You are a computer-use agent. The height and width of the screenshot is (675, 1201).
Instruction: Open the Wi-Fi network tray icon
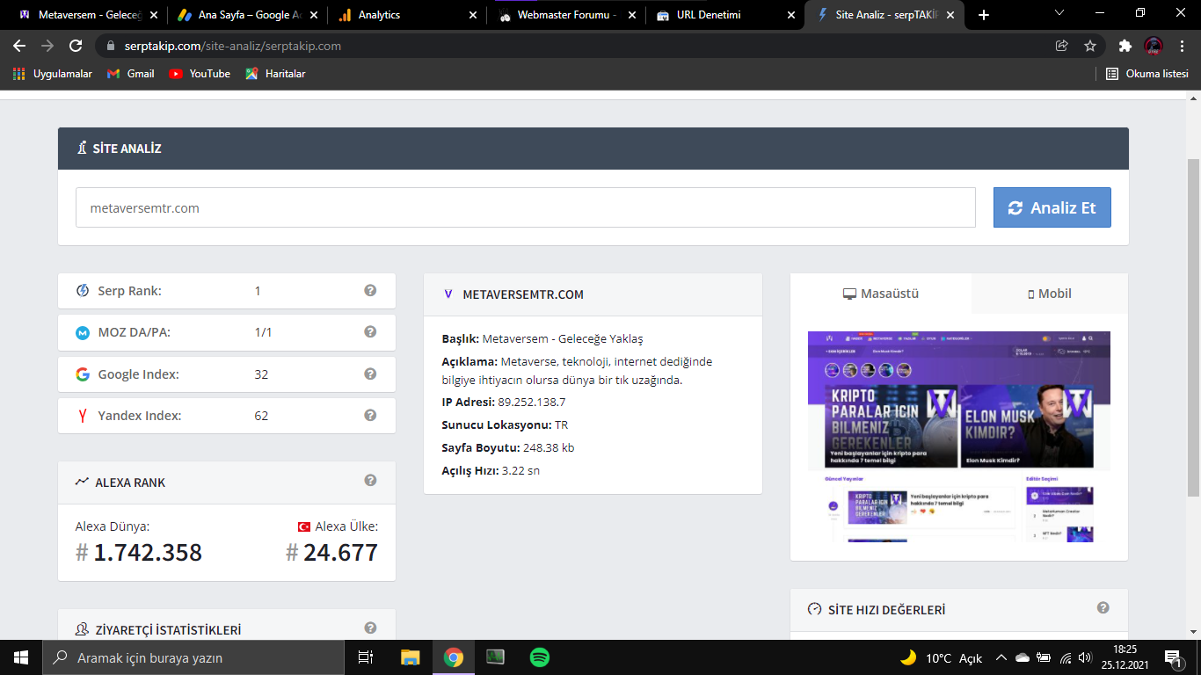pyautogui.click(x=1065, y=657)
